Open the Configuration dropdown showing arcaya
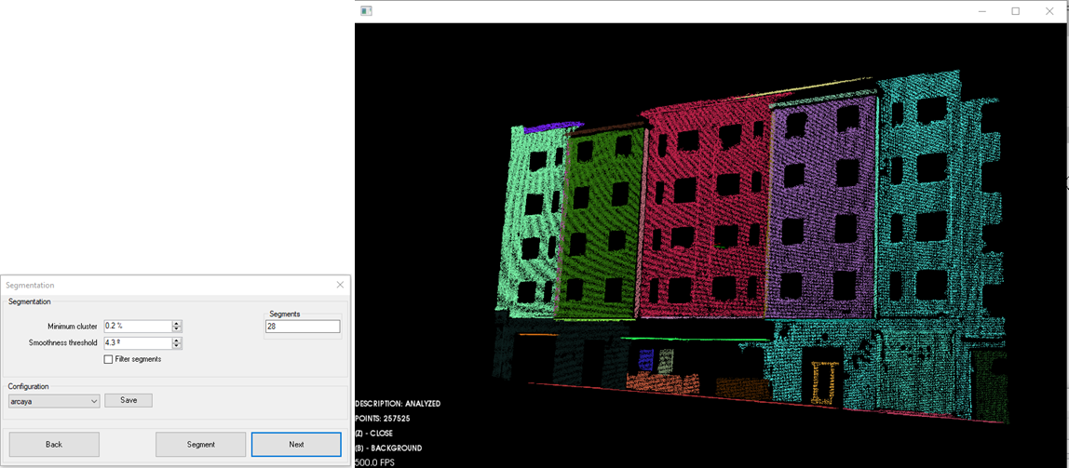Viewport: 1069px width, 468px height. [54, 401]
